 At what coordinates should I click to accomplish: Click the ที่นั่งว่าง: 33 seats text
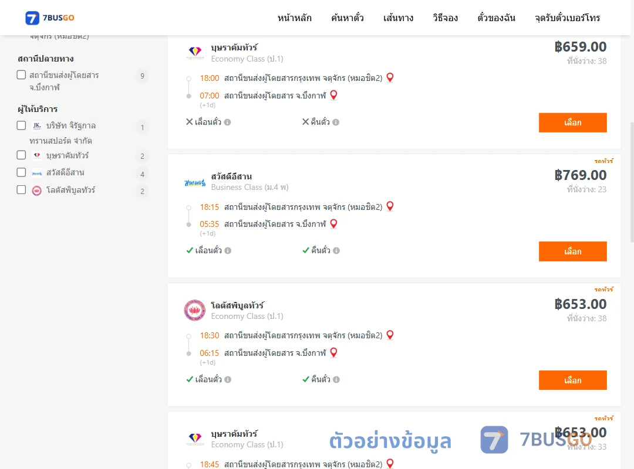pyautogui.click(x=586, y=447)
